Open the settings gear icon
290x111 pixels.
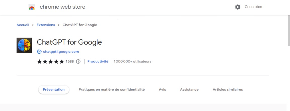(238, 7)
